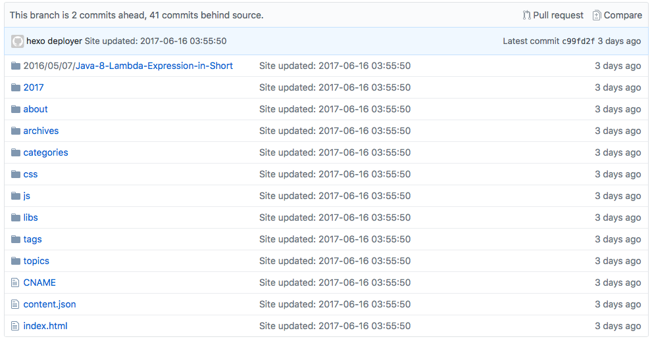Image resolution: width=652 pixels, height=339 pixels.
Task: Click '3 days ago' in the CNAME row
Action: (618, 282)
